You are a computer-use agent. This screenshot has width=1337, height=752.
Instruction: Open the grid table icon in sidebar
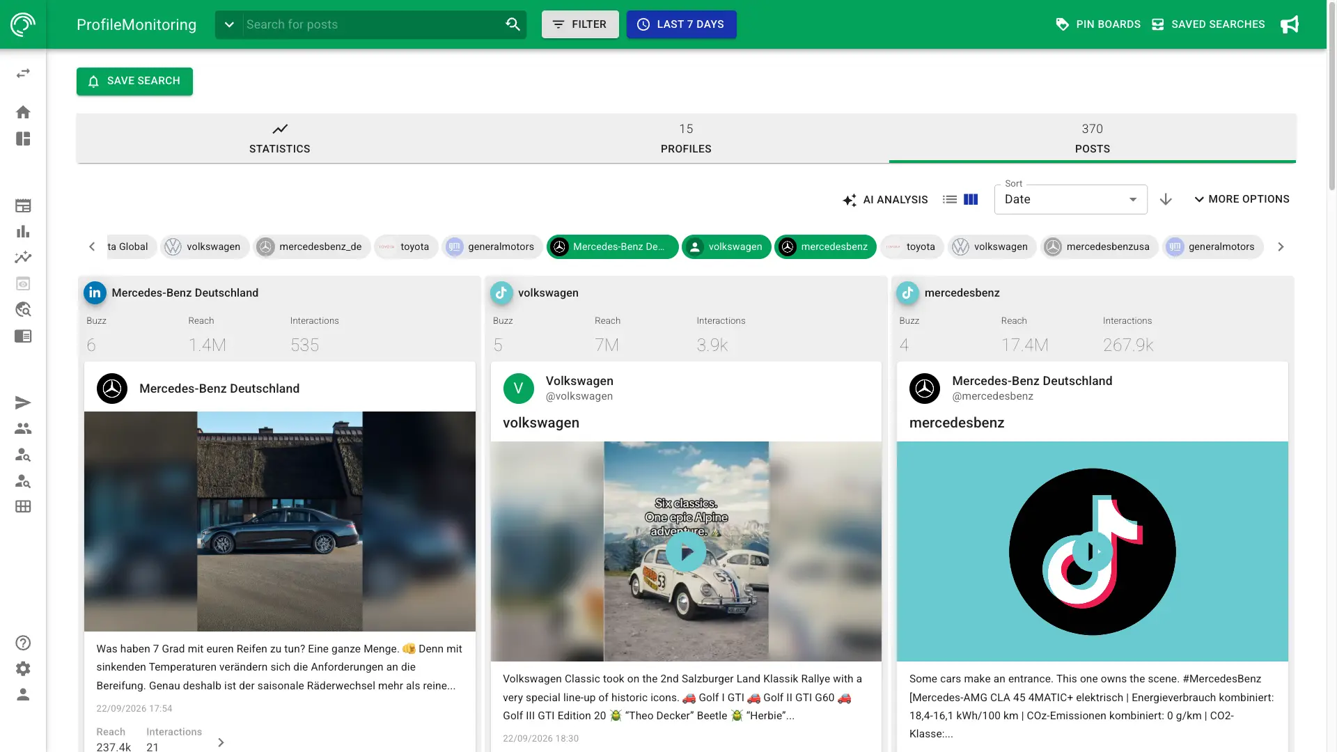(23, 506)
